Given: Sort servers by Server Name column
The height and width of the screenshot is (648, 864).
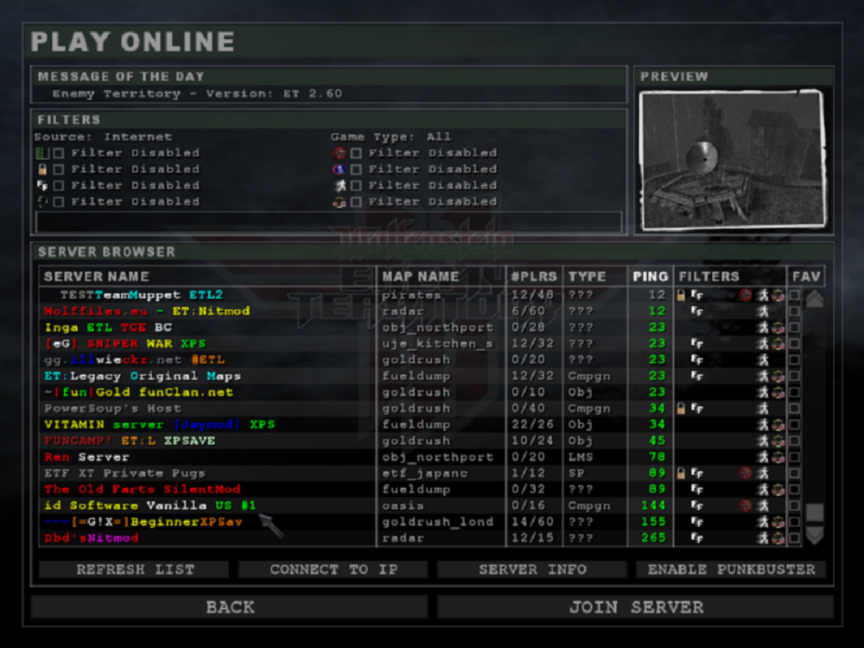Looking at the screenshot, I should pos(207,276).
